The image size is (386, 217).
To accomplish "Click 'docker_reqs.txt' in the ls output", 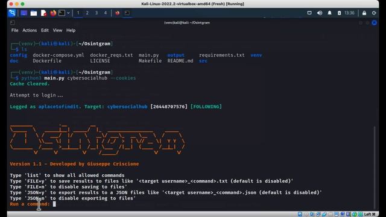I will pos(112,55).
